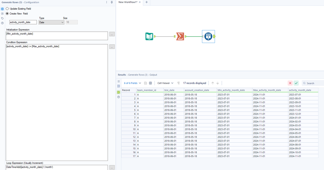Open Navigation tab icon in config sidebar
Screen dimensions: 324x170
click(2, 14)
